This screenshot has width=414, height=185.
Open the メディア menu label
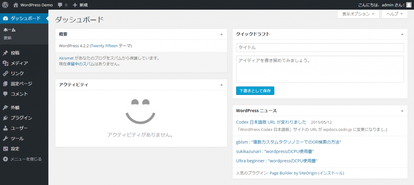(x=19, y=63)
